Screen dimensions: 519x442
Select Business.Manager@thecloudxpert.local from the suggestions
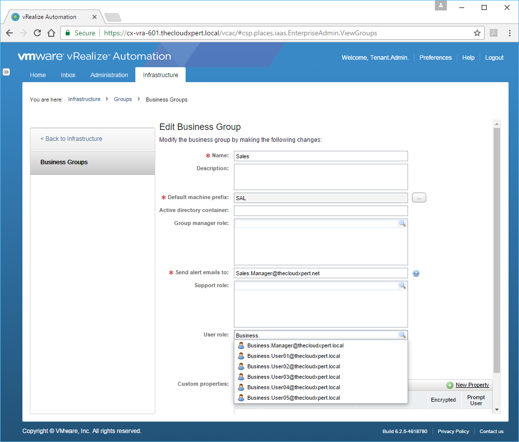click(x=295, y=345)
